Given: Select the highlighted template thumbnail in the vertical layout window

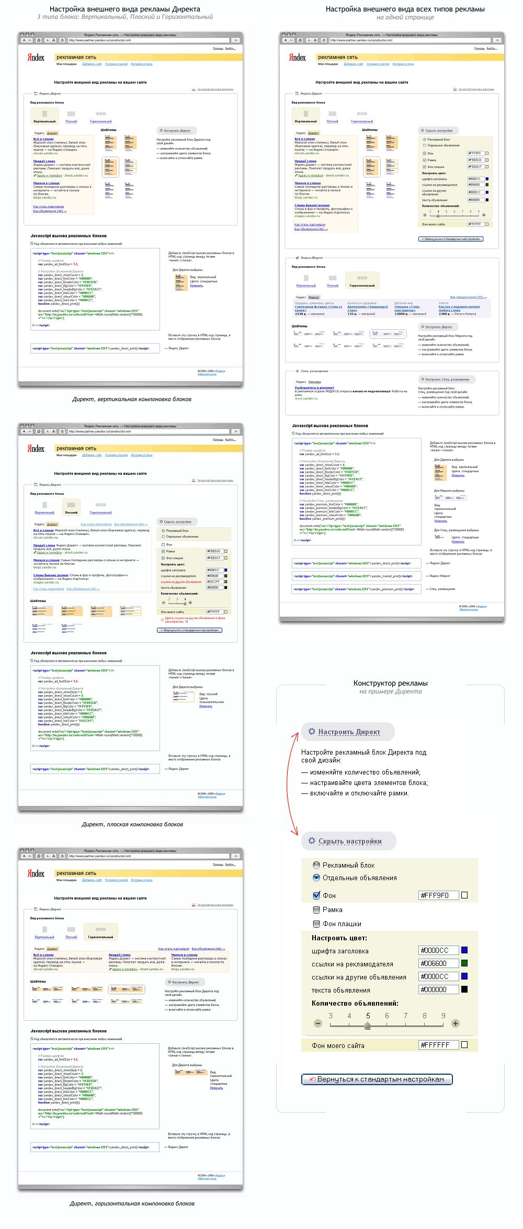Looking at the screenshot, I should 110,167.
